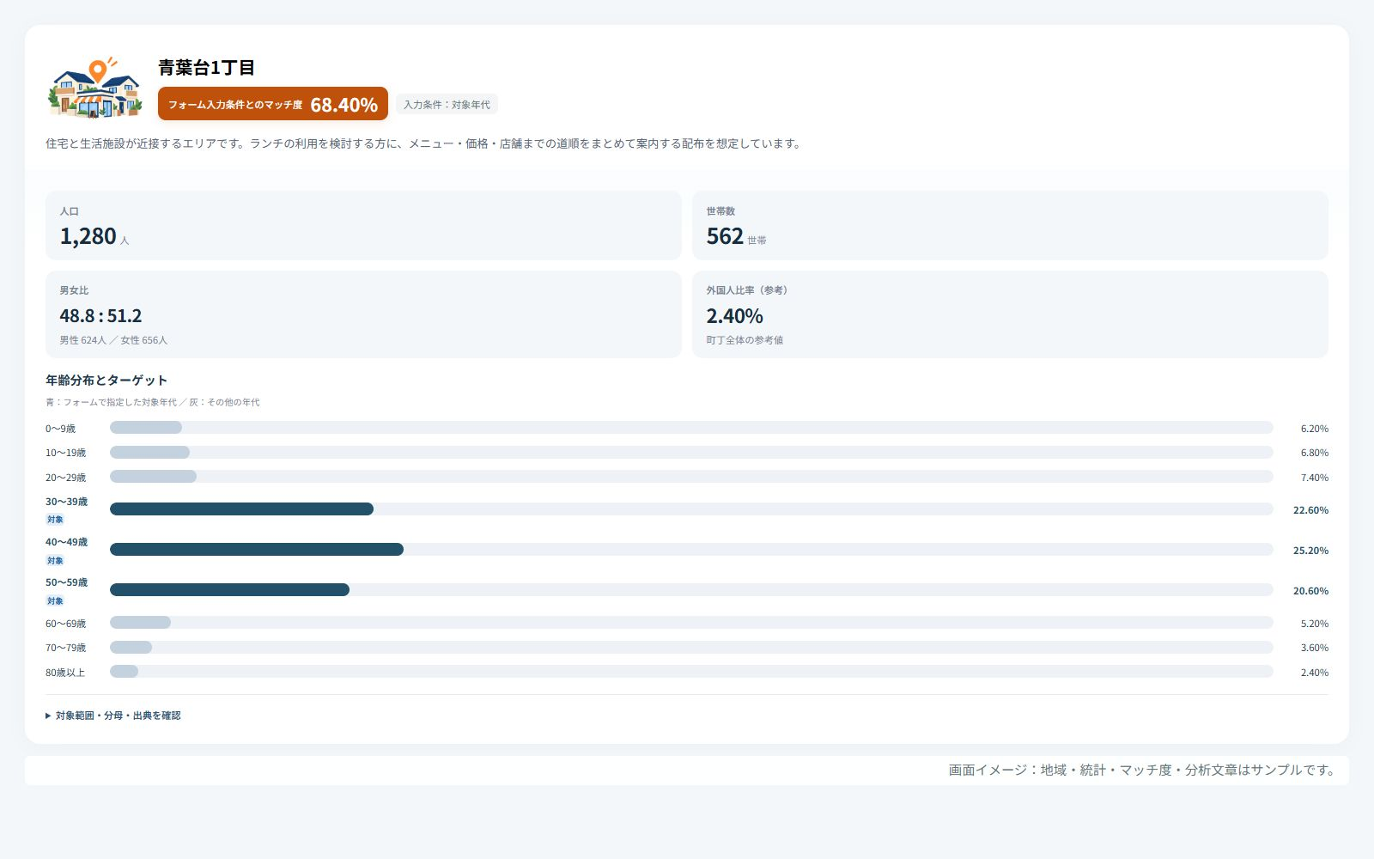
Task: Click the 青：フォームで指定した対象年代 legend text
Action: click(112, 402)
